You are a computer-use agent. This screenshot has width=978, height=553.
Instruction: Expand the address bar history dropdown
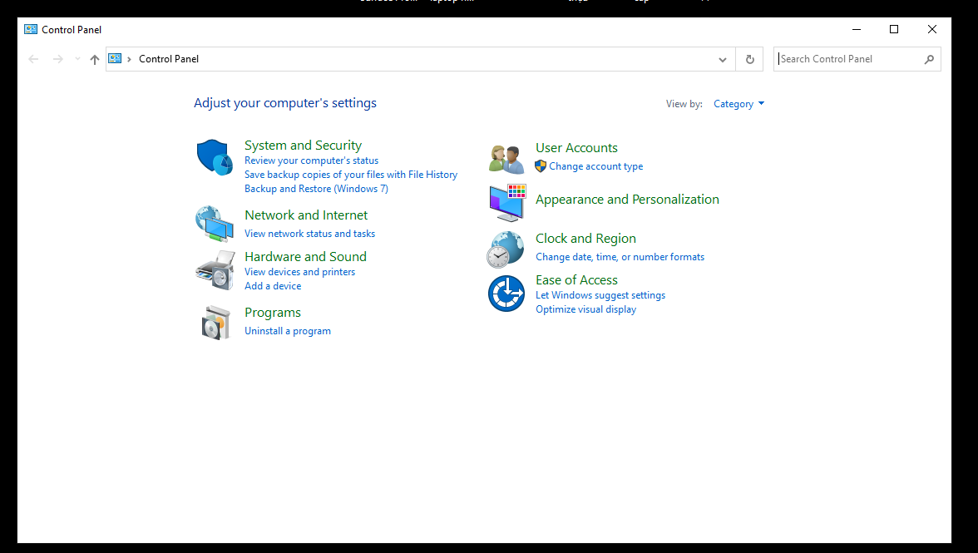[x=722, y=60]
